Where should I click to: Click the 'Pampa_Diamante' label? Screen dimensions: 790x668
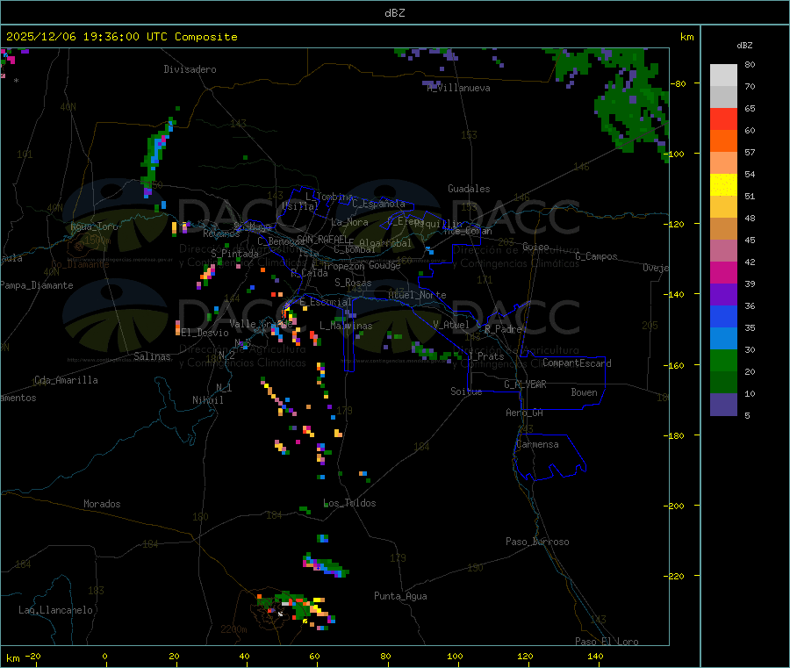[37, 285]
